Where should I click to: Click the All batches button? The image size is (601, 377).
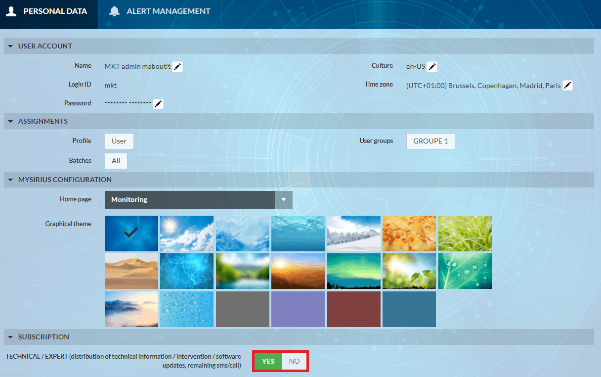pos(116,161)
